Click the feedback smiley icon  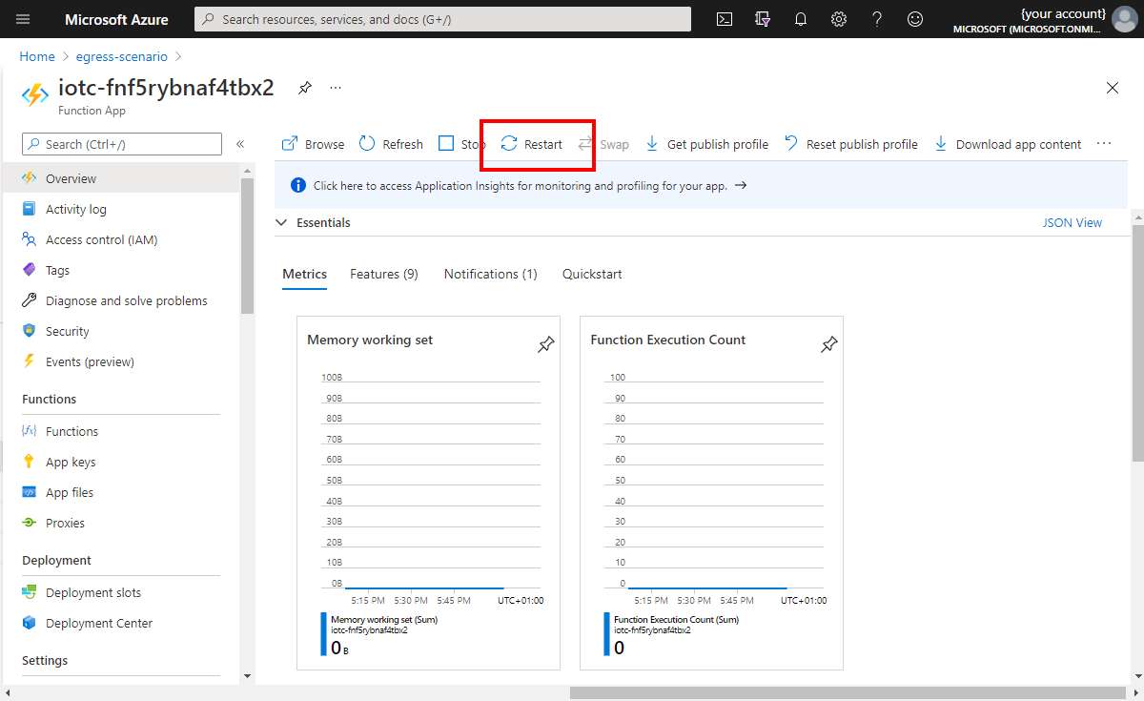[x=915, y=19]
